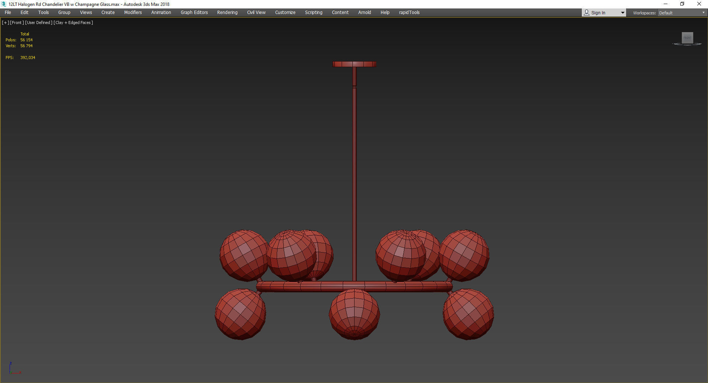Expand the Sign In dropdown arrow
Viewport: 708px width, 383px height.
[623, 13]
